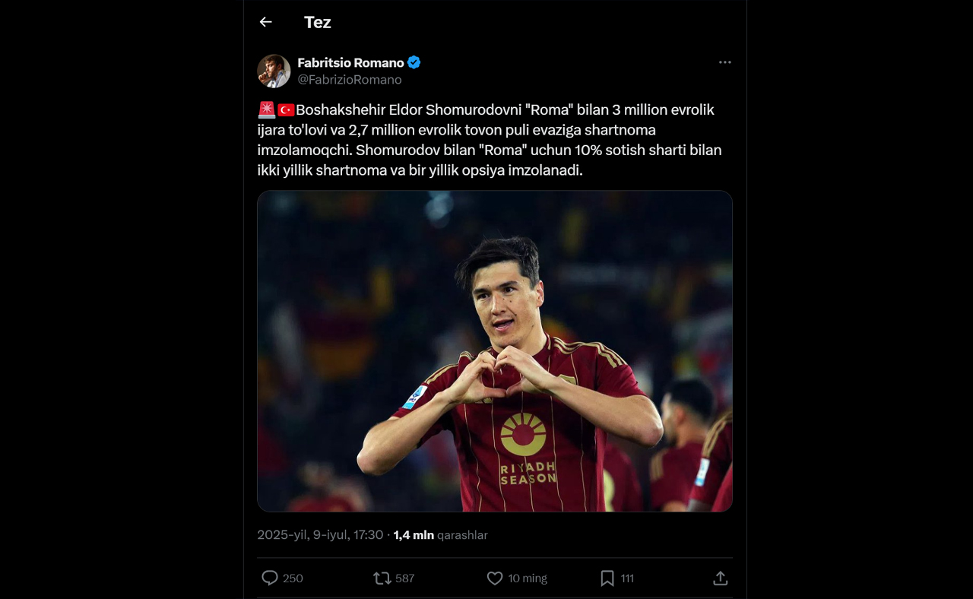Click the Tez header title
This screenshot has height=599, width=973.
318,22
